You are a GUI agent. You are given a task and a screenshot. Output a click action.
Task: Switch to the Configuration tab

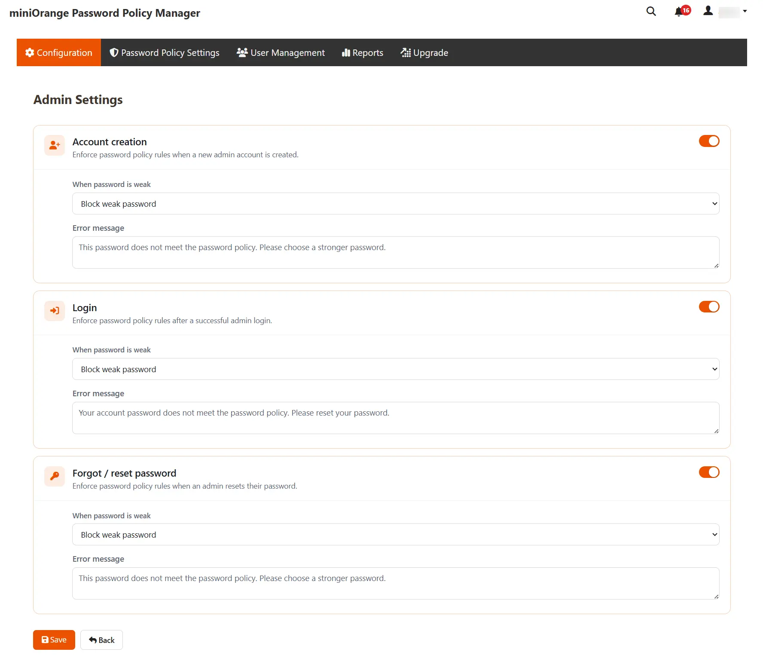click(59, 52)
